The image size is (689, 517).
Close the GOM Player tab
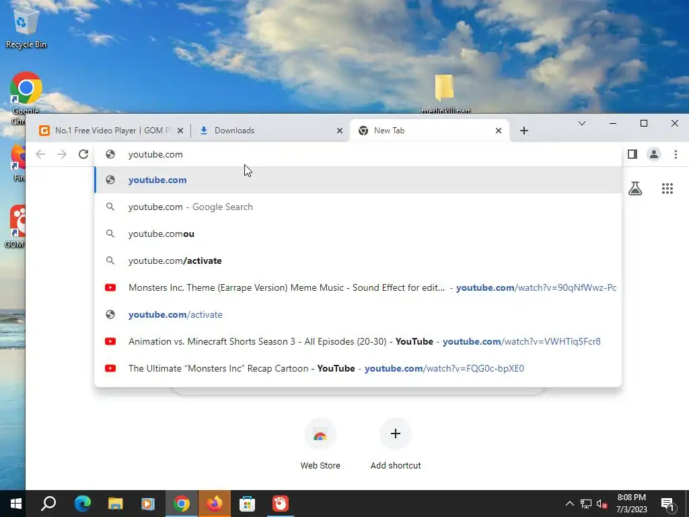(x=180, y=131)
